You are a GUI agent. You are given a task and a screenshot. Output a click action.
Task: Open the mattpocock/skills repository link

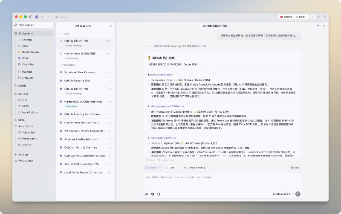point(162,74)
